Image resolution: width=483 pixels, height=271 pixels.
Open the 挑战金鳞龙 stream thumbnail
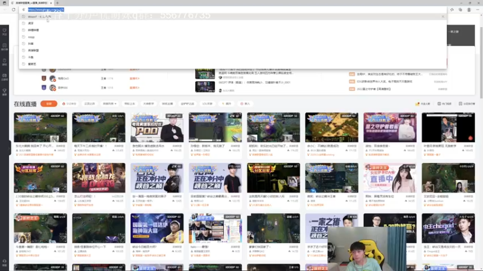click(x=98, y=178)
